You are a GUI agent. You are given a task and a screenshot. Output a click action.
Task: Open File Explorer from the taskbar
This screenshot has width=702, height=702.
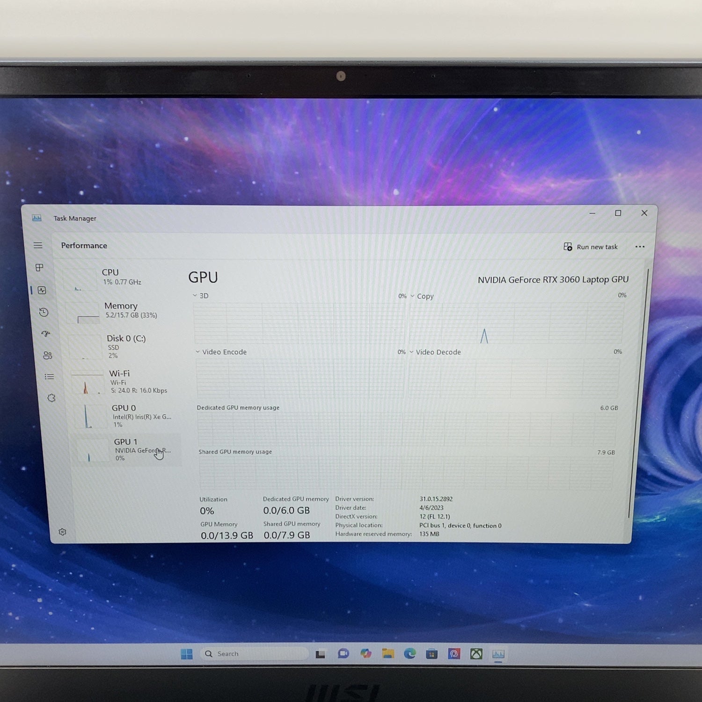388,654
